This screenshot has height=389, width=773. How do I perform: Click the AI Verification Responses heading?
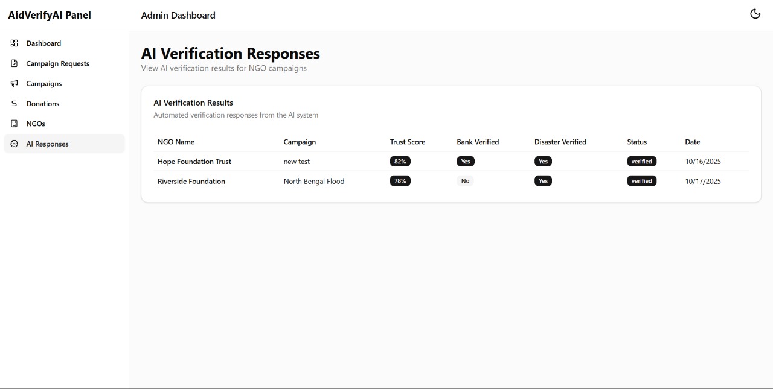tap(231, 54)
